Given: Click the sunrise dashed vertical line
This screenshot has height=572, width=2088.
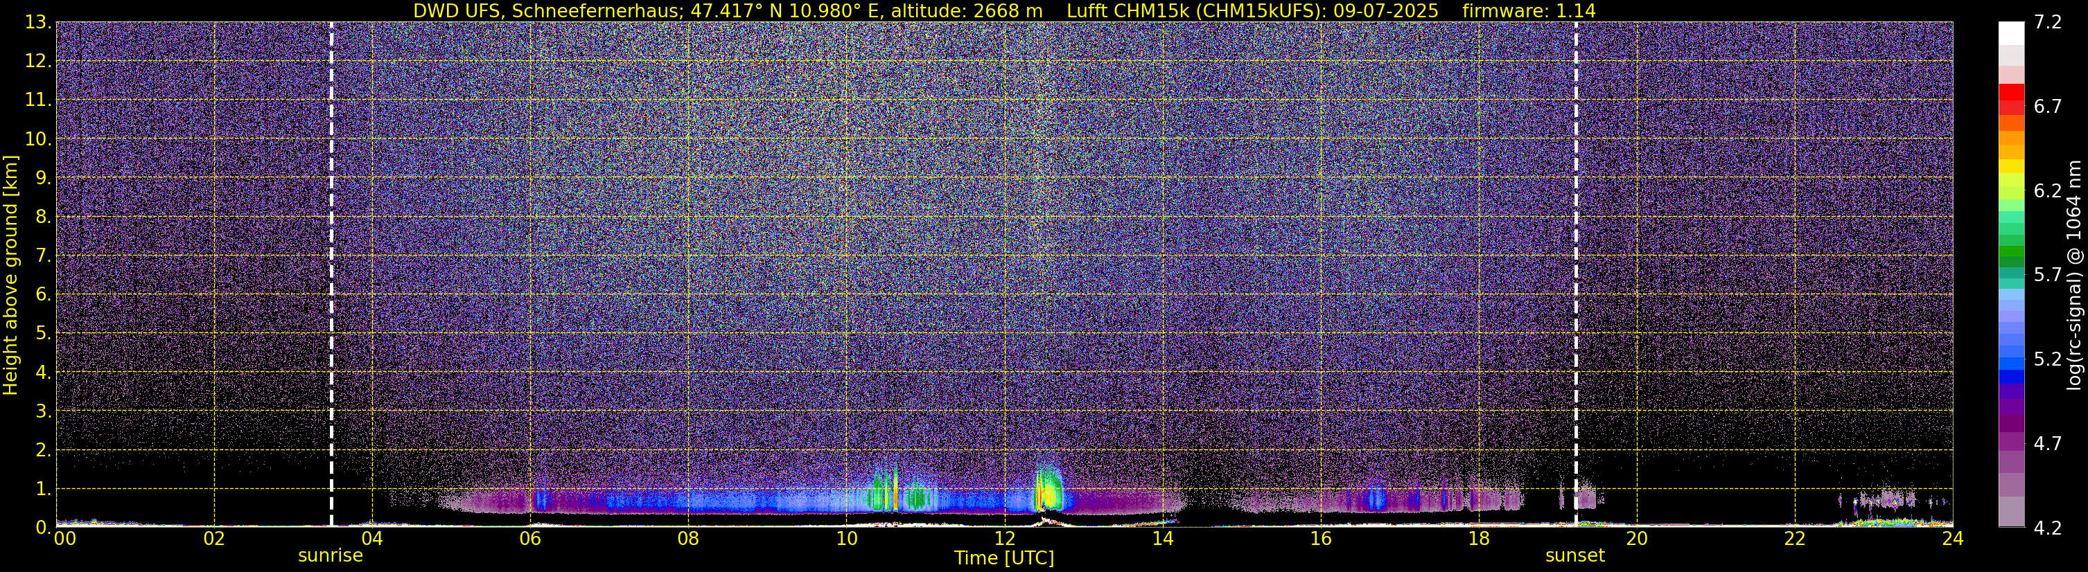Looking at the screenshot, I should [x=331, y=275].
